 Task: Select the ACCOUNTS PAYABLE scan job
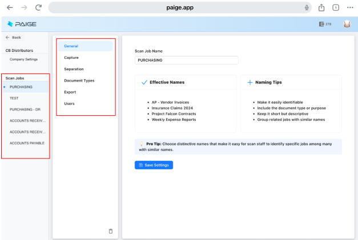[27, 143]
